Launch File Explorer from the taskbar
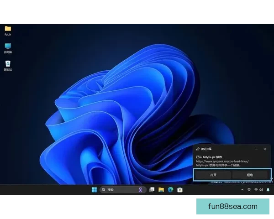Image resolution: width=274 pixels, height=219 pixels. pos(161,190)
